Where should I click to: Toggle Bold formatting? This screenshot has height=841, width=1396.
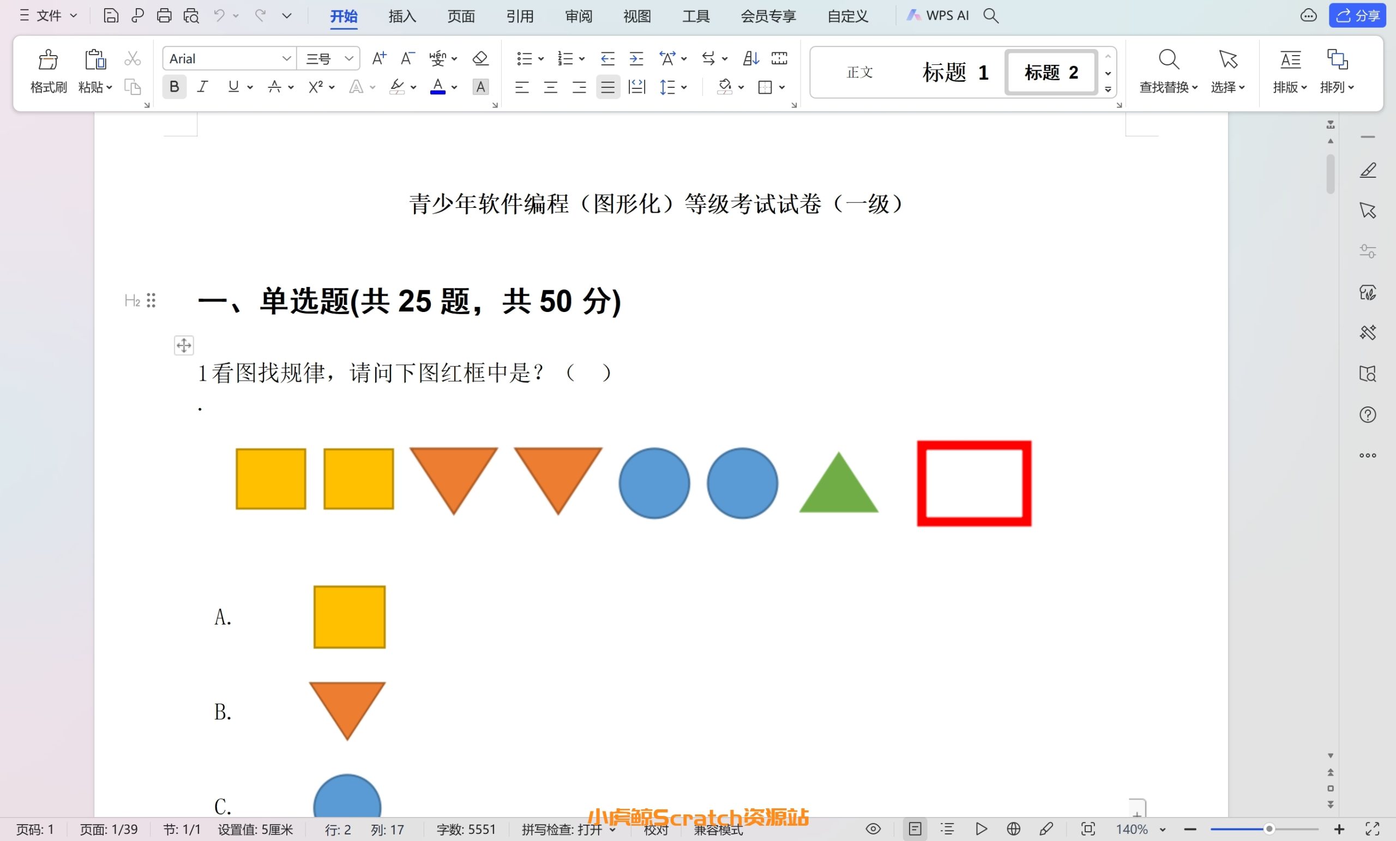pos(174,87)
